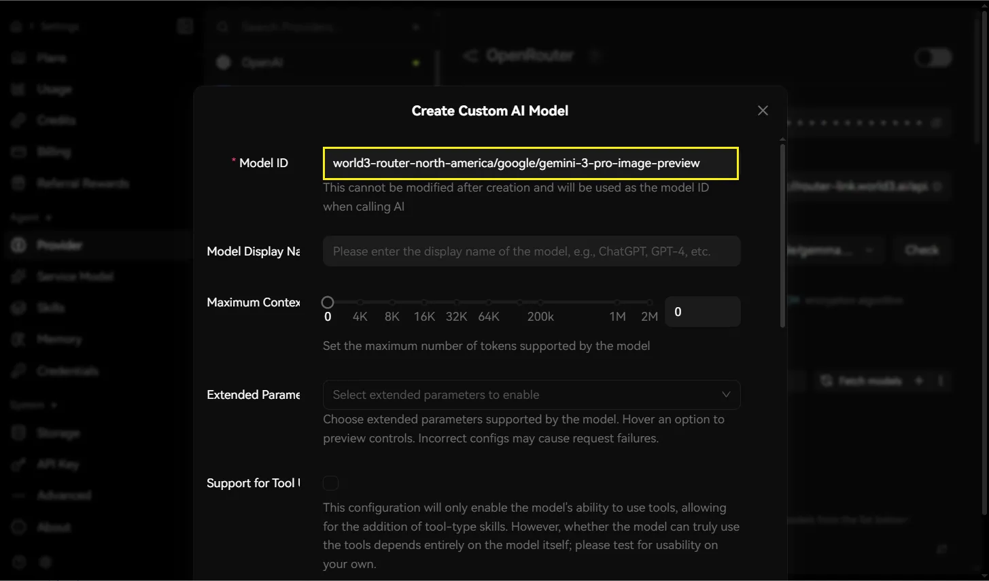Open Credits in the settings sidebar

(x=56, y=120)
